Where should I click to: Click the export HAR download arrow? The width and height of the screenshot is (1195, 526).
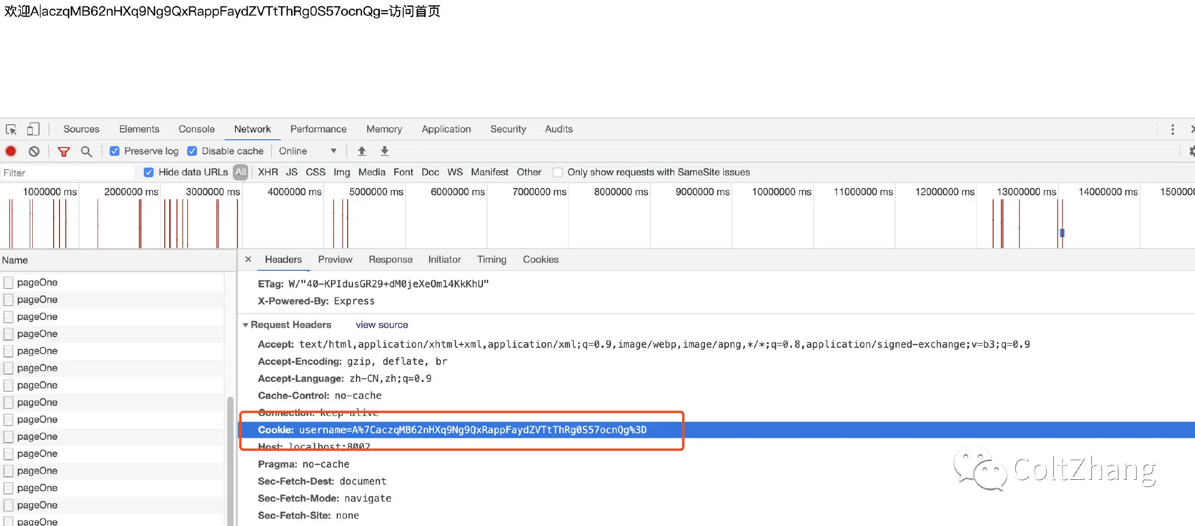[x=385, y=151]
